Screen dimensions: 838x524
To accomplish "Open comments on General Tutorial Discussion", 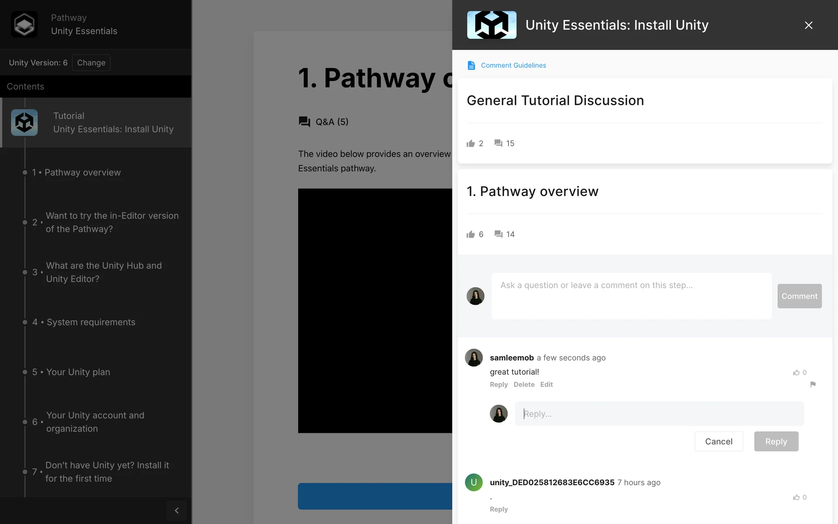I will [x=498, y=143].
